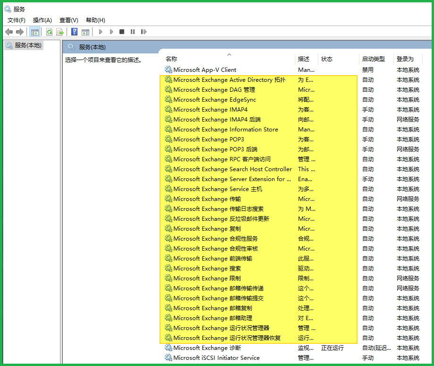This screenshot has height=366, width=434.
Task: Click the Refresh toolbar icon
Action: [49, 32]
